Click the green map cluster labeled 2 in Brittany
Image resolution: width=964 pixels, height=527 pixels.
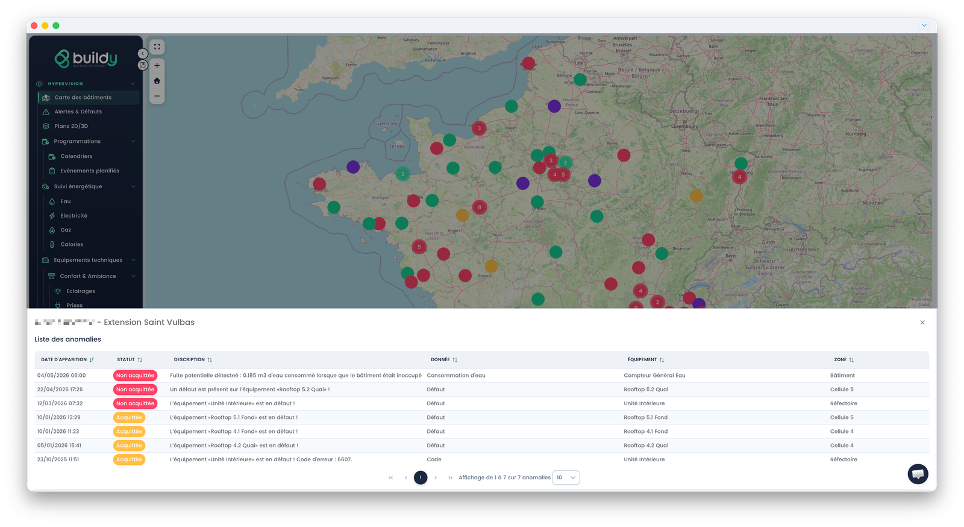[x=403, y=174]
